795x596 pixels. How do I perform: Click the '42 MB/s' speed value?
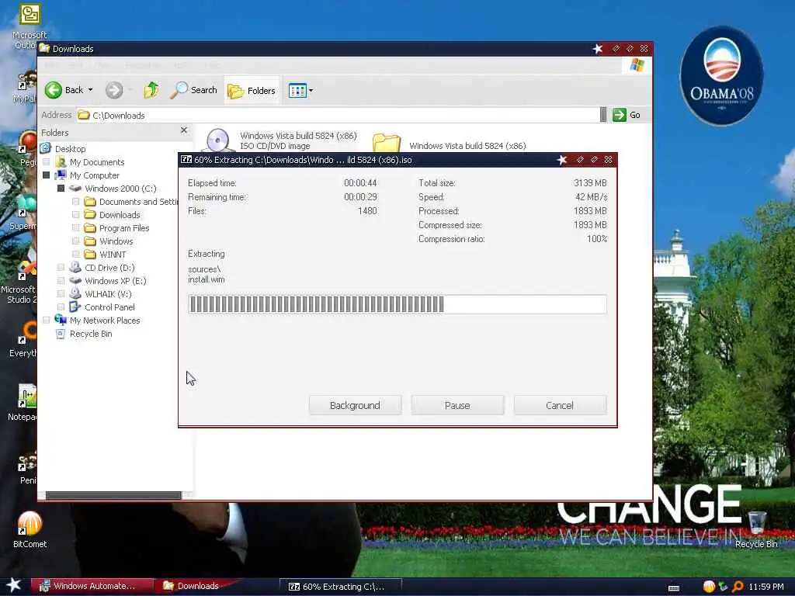[x=591, y=196]
